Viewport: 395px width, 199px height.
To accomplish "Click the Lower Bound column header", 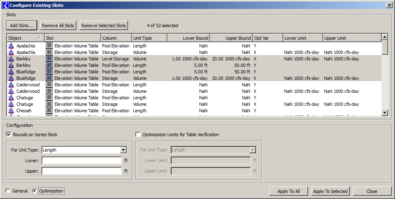I will (x=189, y=38).
